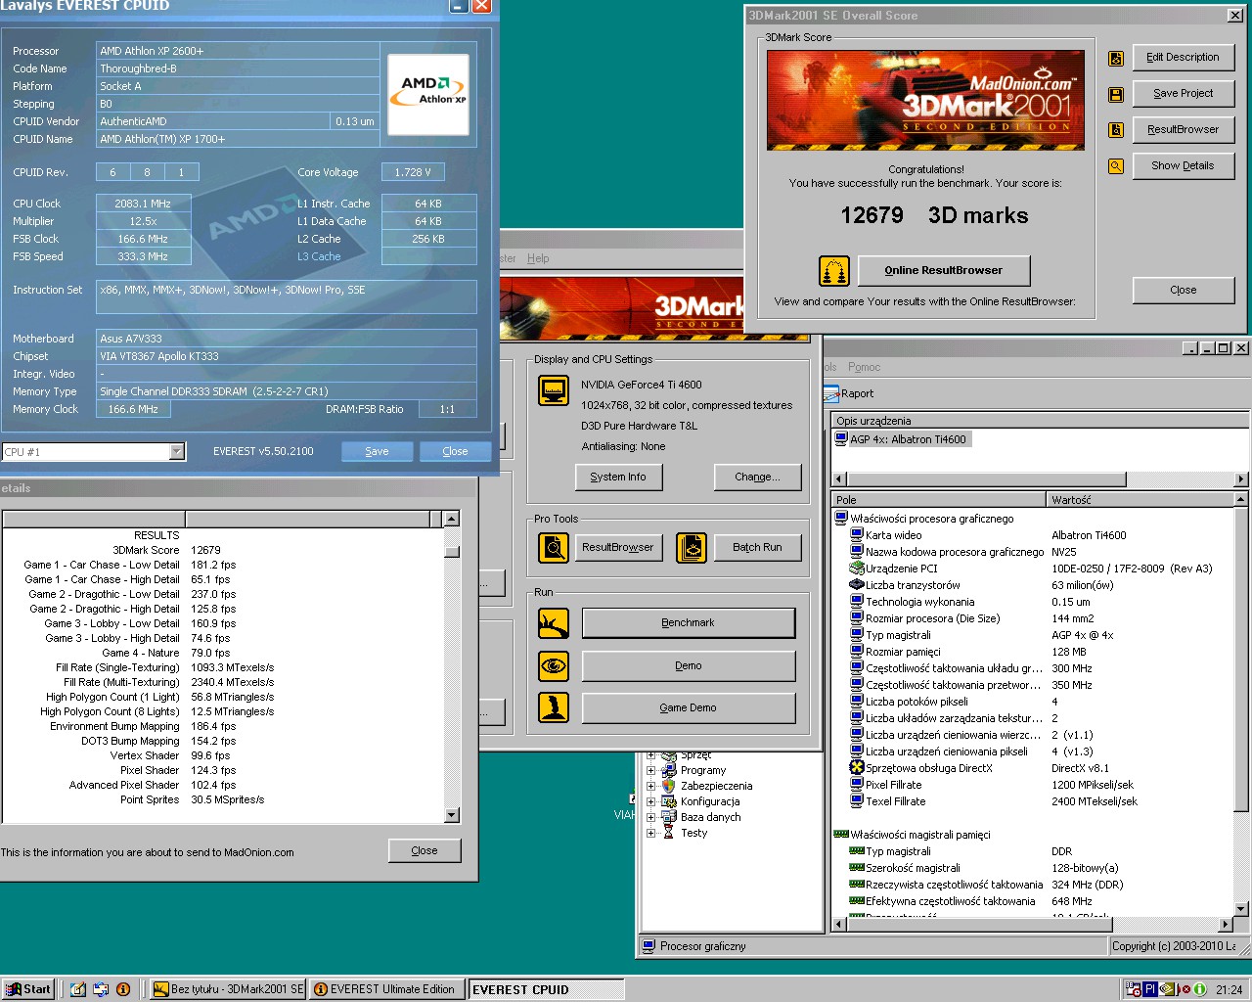
Task: Click the Zabezpieczenia shield icon in the tree
Action: pos(669,786)
